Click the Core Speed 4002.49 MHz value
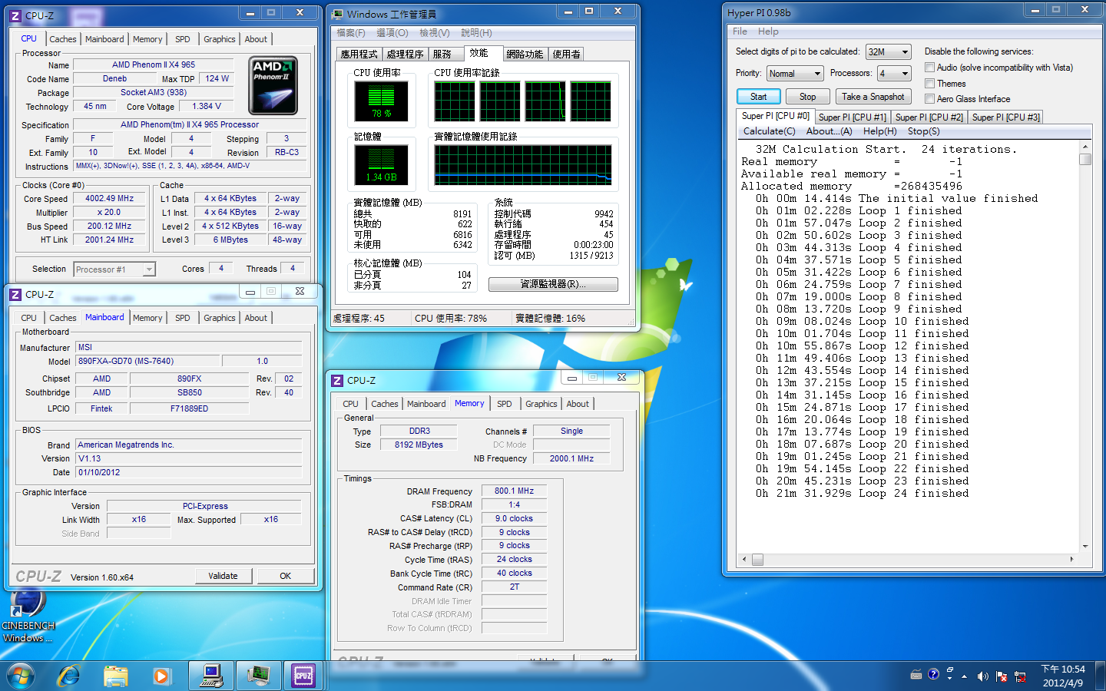 click(109, 199)
